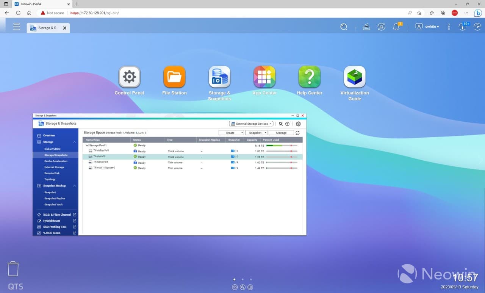Open the Storage & Snapshots settings gear

298,124
